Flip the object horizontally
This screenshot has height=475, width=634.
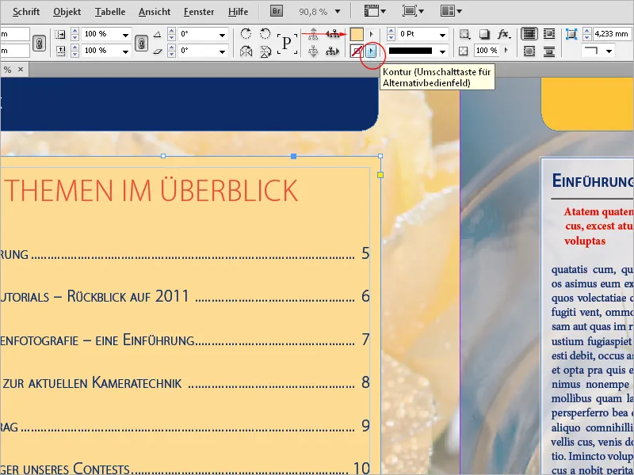[246, 51]
